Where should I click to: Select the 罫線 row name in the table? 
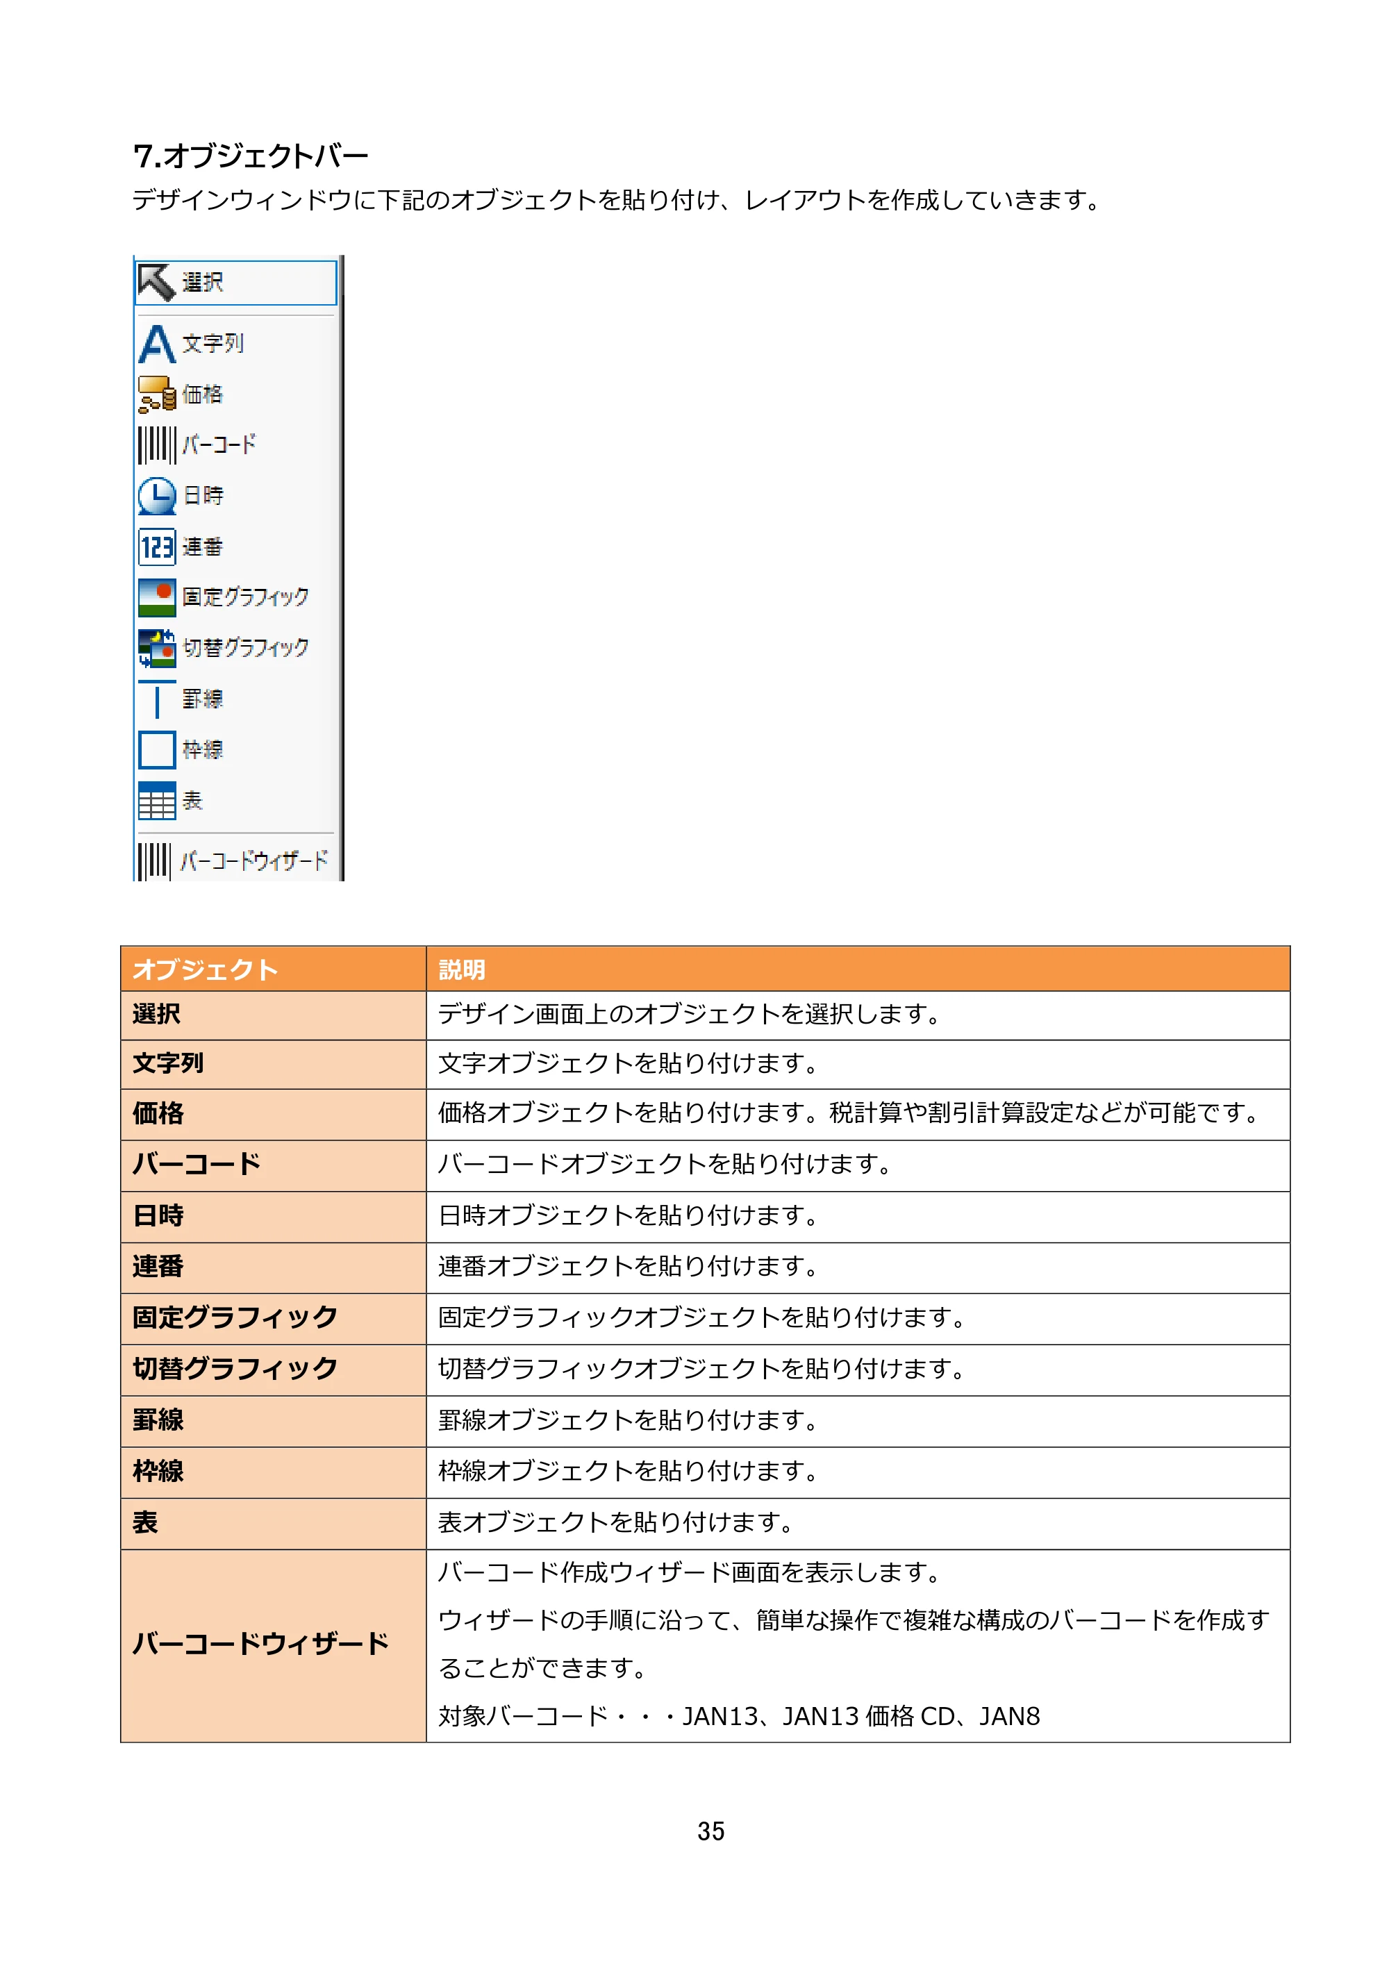coord(158,1421)
